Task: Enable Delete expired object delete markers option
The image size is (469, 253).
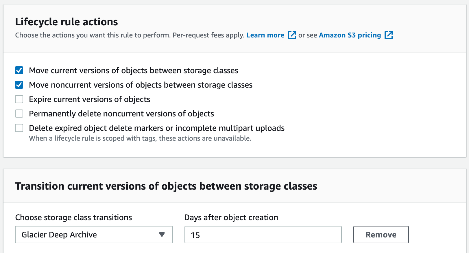Action: (19, 128)
